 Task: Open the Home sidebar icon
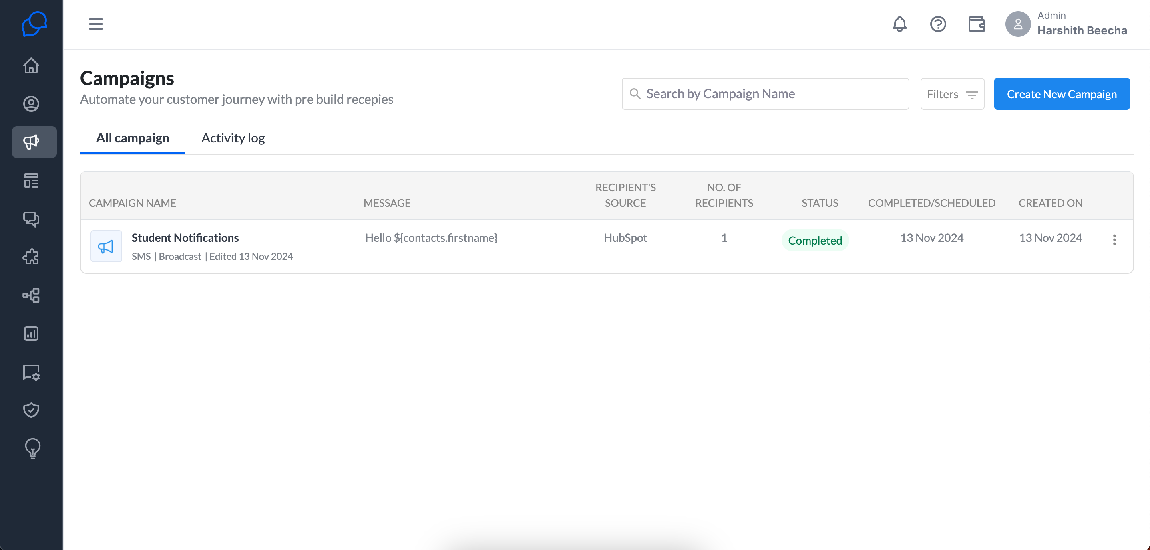tap(31, 65)
